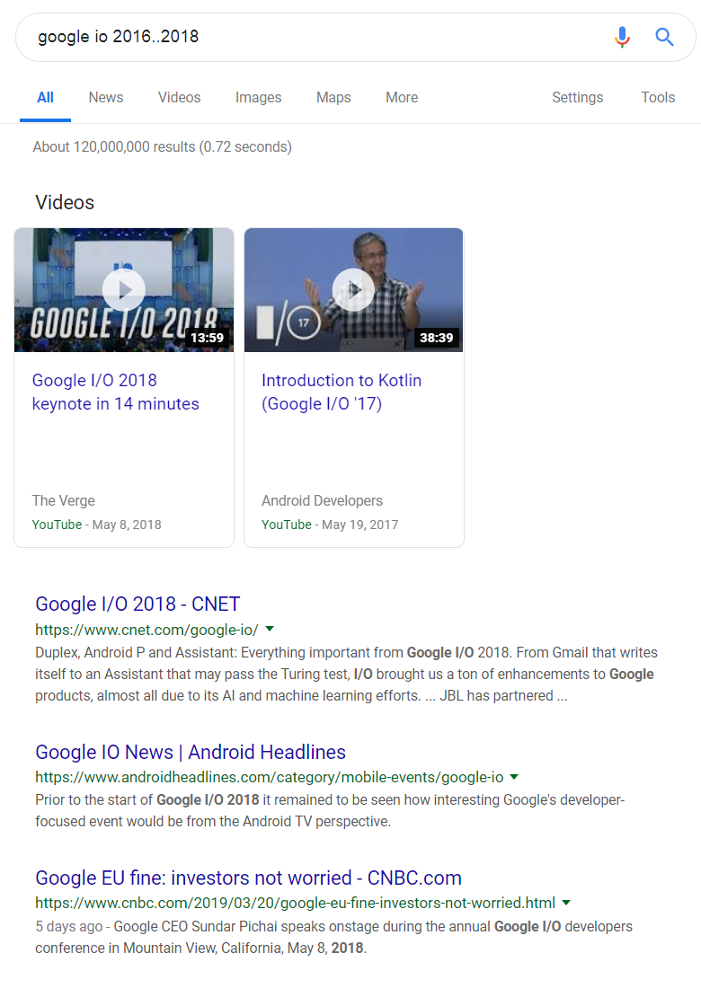Click the https://www.cnet.com/google-io/ URL
This screenshot has width=701, height=997.
click(146, 630)
